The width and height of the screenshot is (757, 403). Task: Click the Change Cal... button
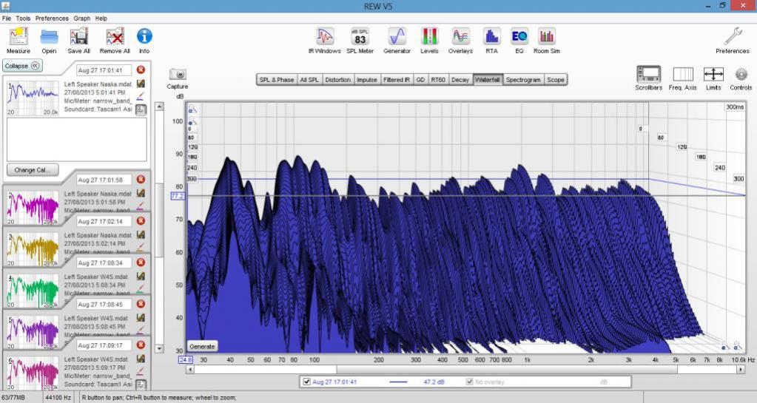coord(32,169)
